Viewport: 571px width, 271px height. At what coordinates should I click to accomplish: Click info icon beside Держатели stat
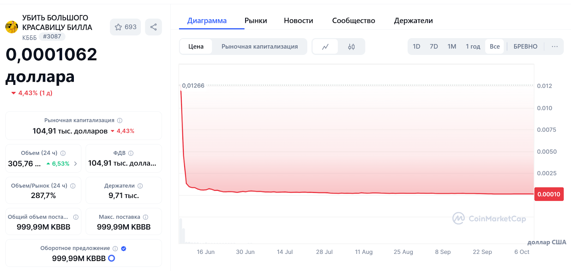(x=140, y=186)
